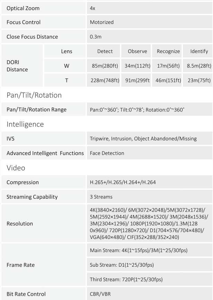Select the 8.5m(28ft) Identify cell
The height and width of the screenshot is (300, 213).
point(198,66)
